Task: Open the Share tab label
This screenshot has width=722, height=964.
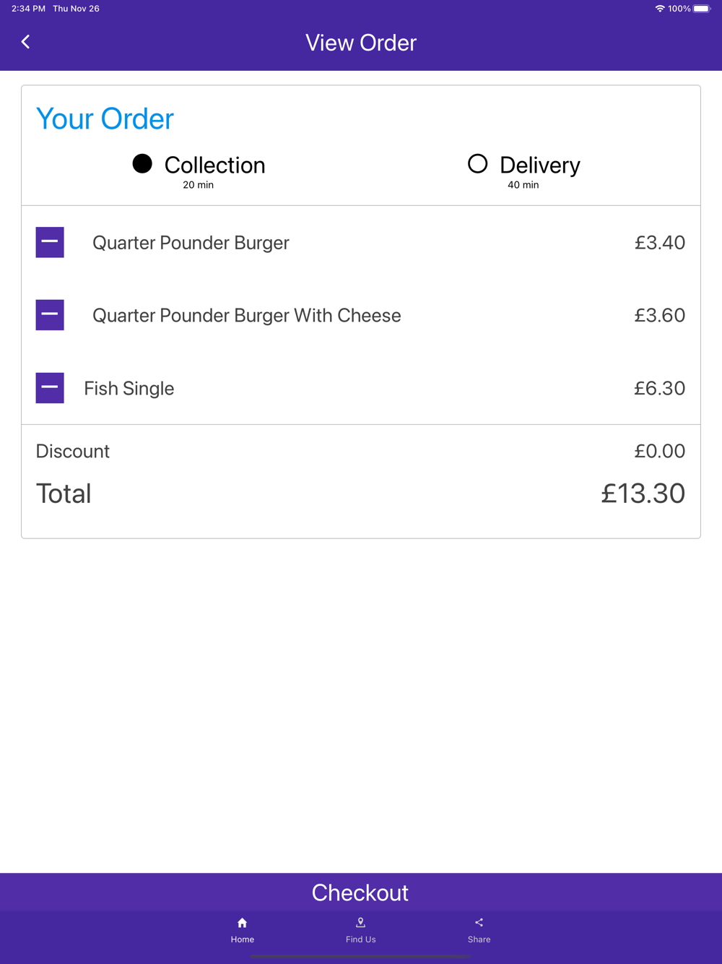Action: tap(479, 939)
